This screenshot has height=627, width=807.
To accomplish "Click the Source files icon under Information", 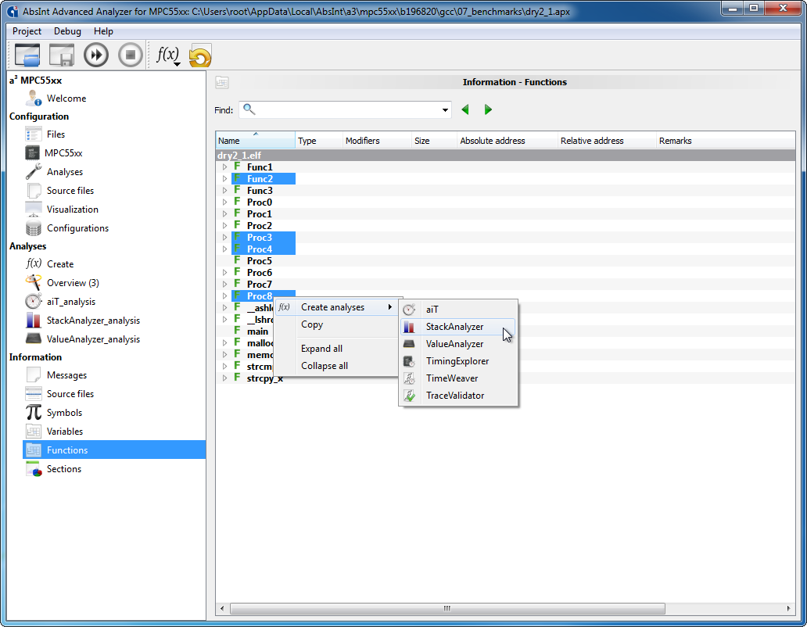I will point(34,393).
